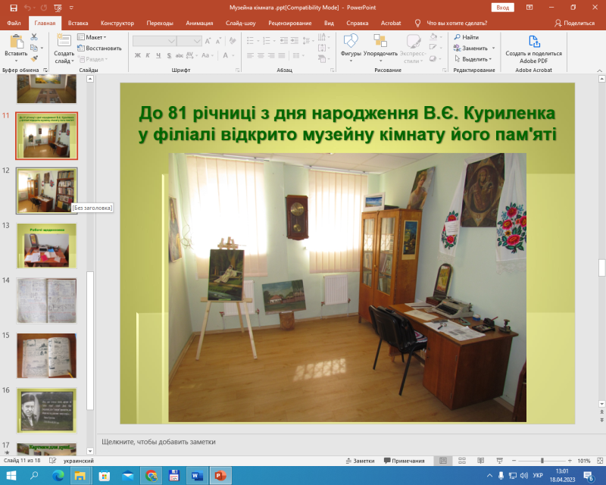Enable Normal view in status bar
Screen dimensions: 606x485
coord(442,461)
